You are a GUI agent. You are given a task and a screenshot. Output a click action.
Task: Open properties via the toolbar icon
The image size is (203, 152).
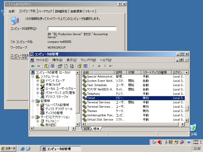pos(60,66)
